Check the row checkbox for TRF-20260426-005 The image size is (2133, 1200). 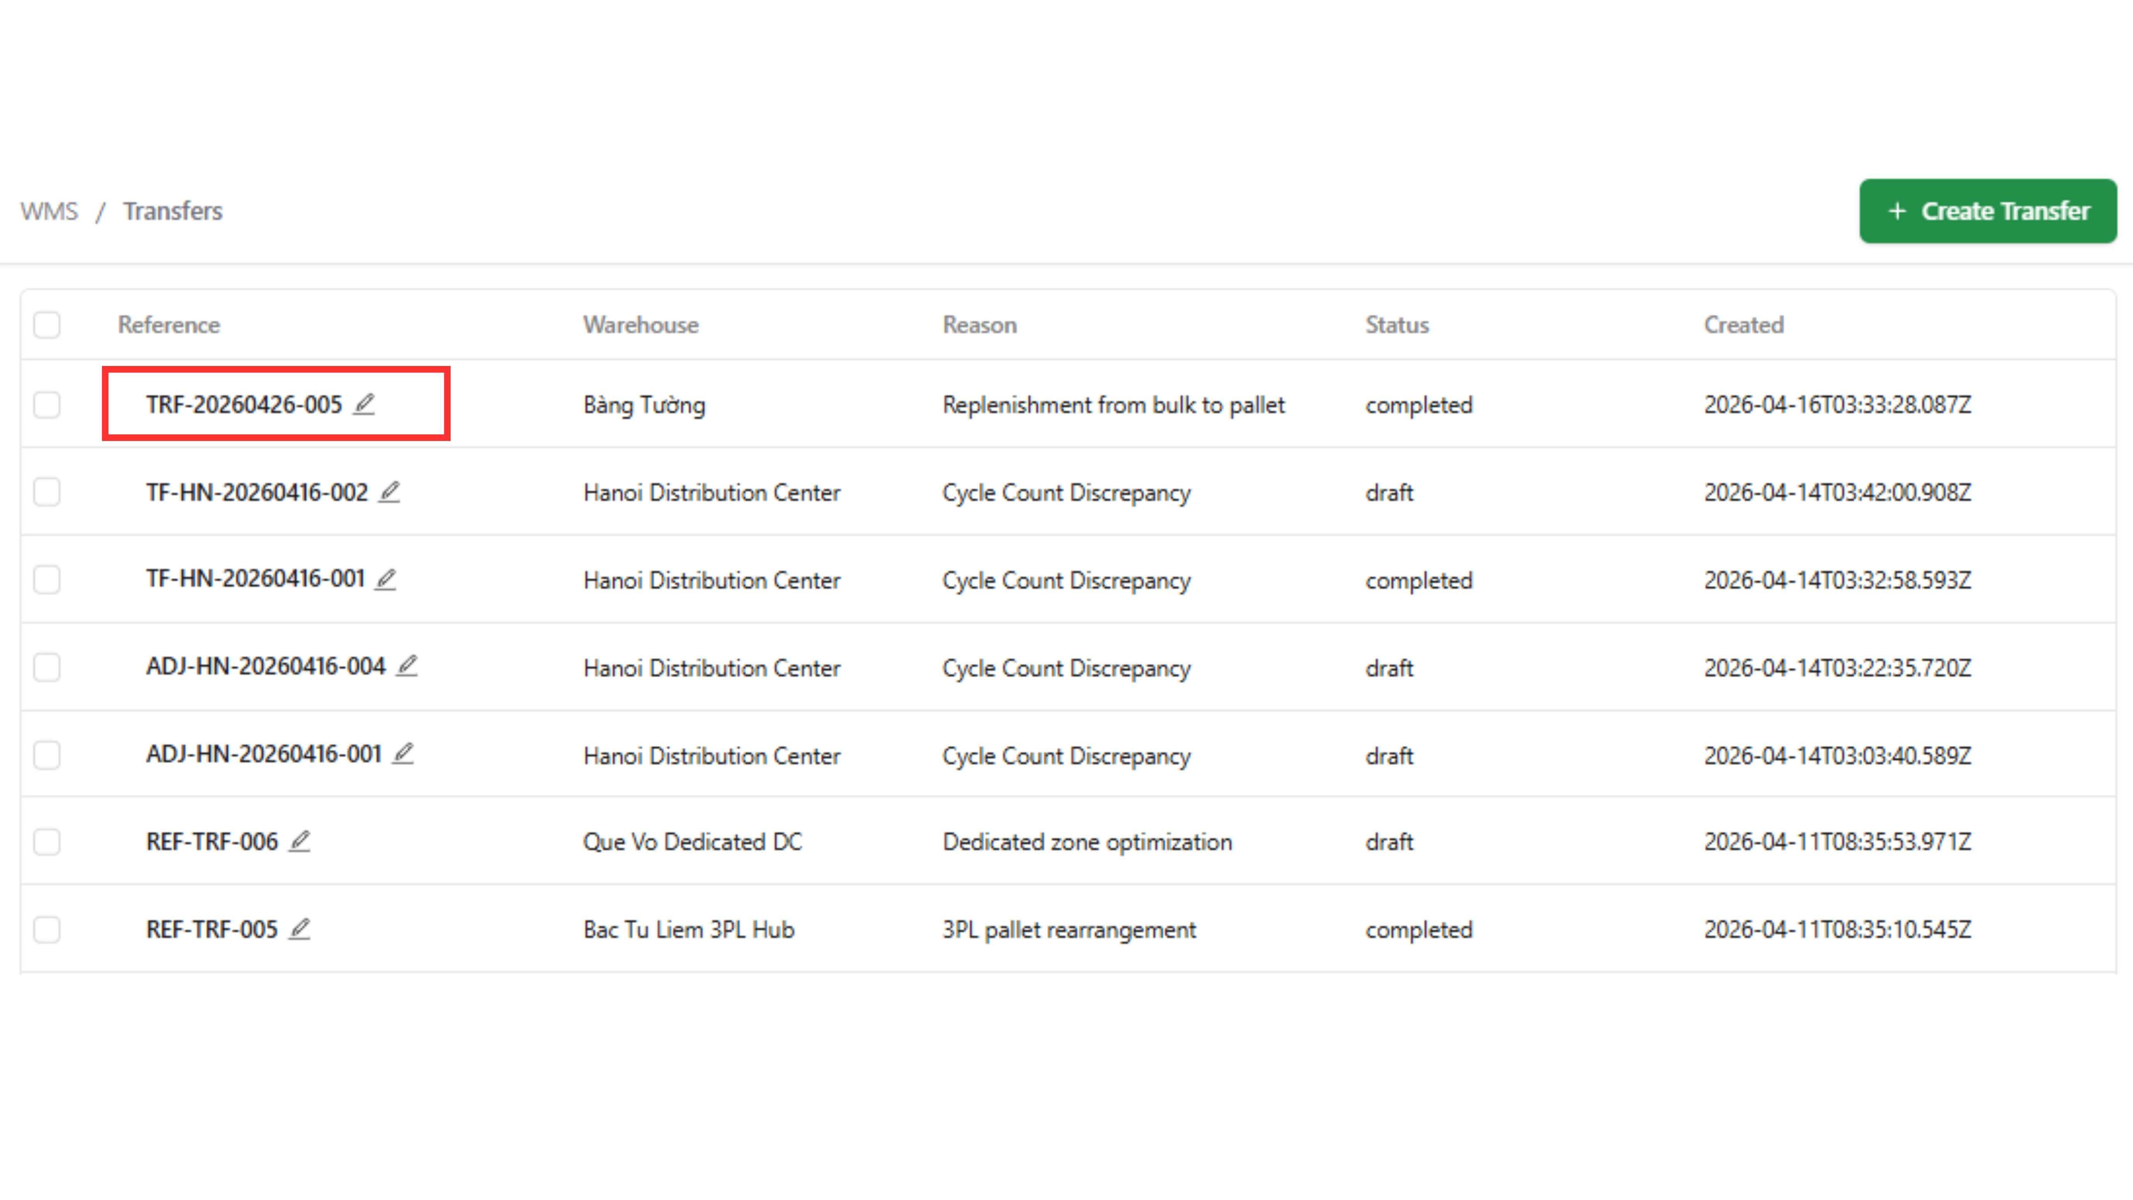click(x=47, y=405)
